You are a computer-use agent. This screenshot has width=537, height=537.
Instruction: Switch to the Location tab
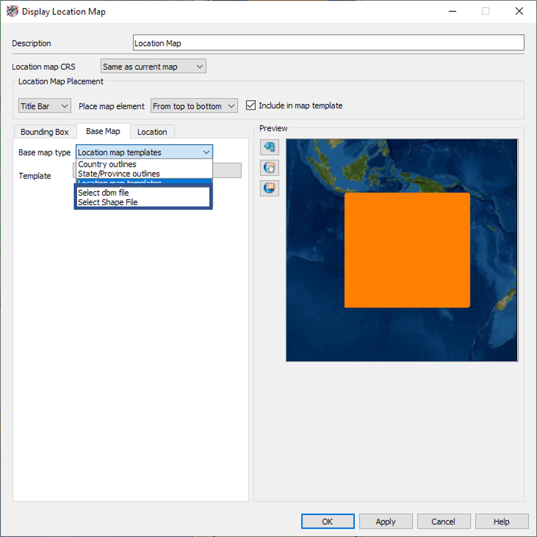tap(152, 131)
